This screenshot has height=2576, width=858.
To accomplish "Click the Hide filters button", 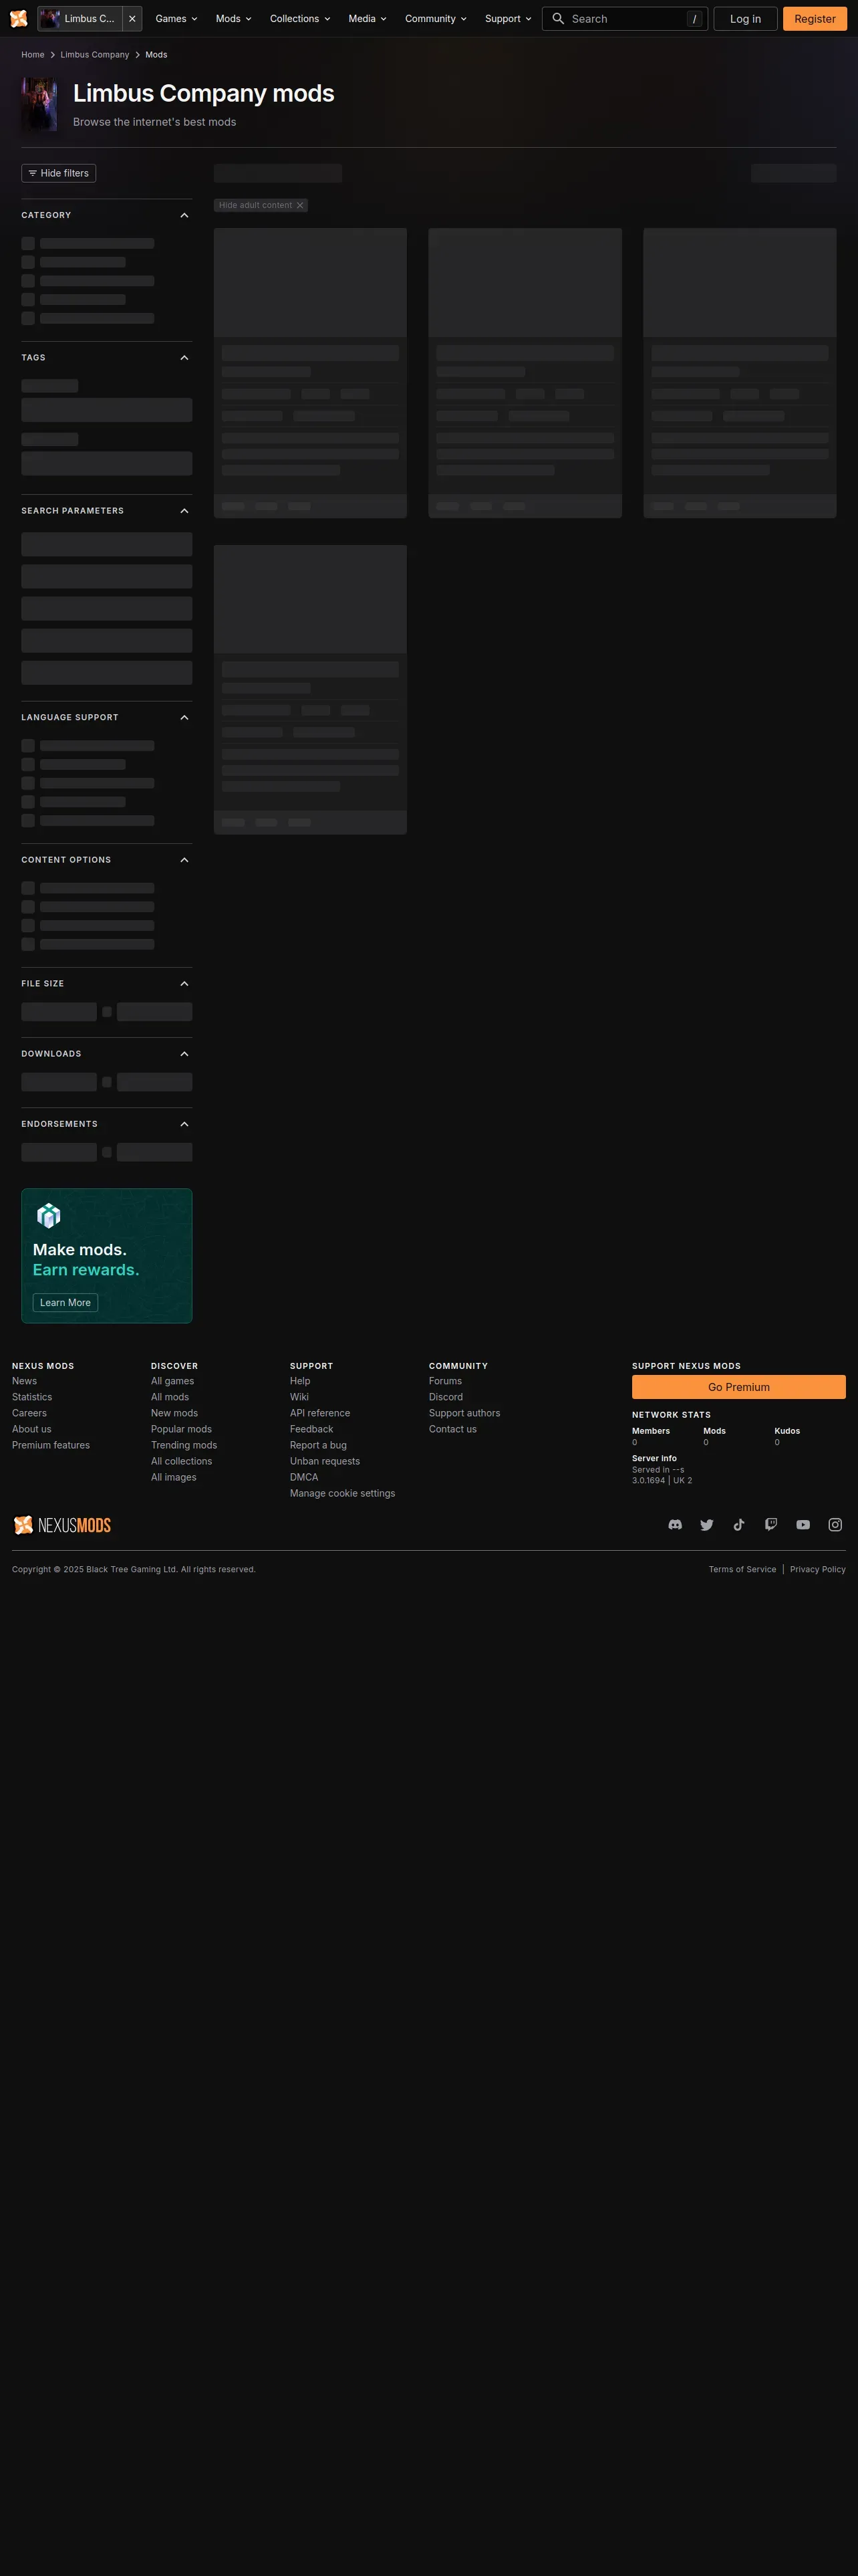I will coord(59,173).
